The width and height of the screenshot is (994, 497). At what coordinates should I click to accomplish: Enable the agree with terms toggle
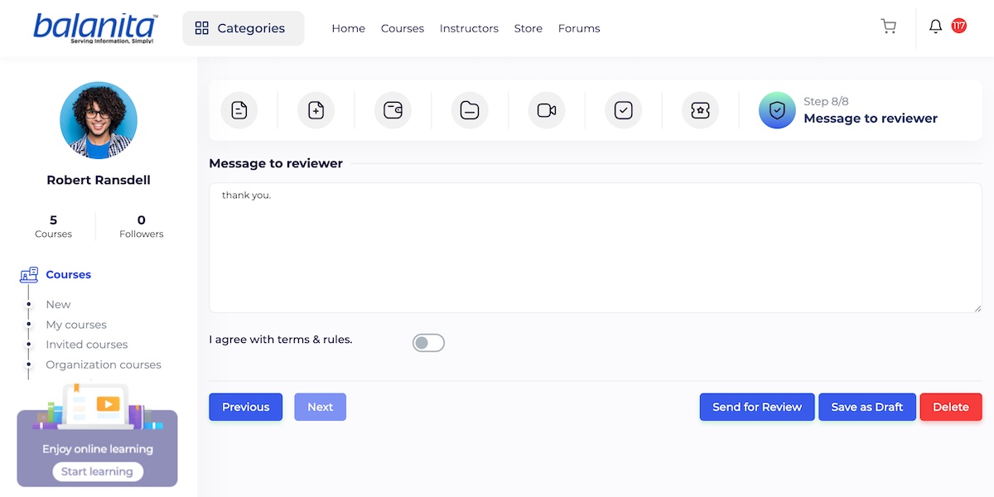[428, 343]
